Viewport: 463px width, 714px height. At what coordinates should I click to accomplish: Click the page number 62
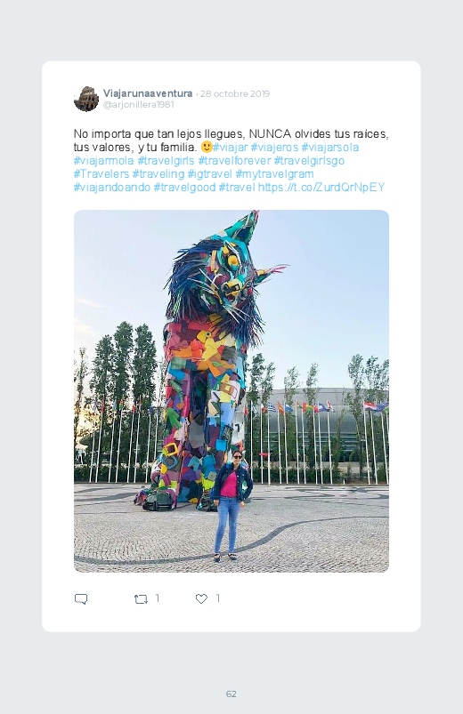click(231, 694)
